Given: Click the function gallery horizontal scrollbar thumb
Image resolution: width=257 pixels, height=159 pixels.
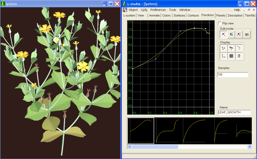Looking at the screenshot, I should (155, 146).
